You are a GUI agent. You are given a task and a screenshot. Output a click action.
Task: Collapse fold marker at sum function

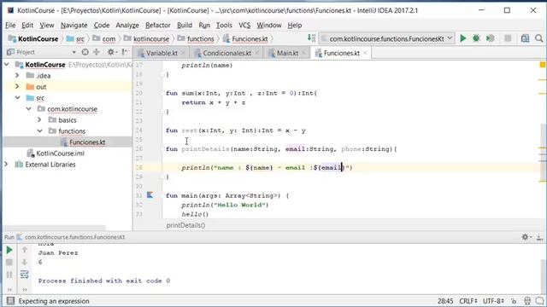tap(162, 93)
